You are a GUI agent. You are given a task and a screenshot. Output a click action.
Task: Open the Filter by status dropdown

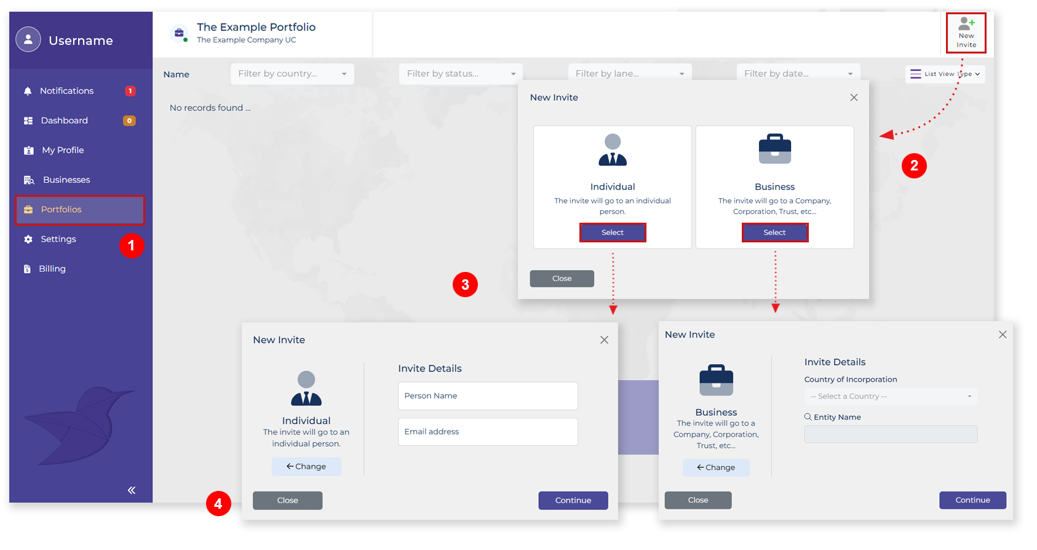[461, 74]
